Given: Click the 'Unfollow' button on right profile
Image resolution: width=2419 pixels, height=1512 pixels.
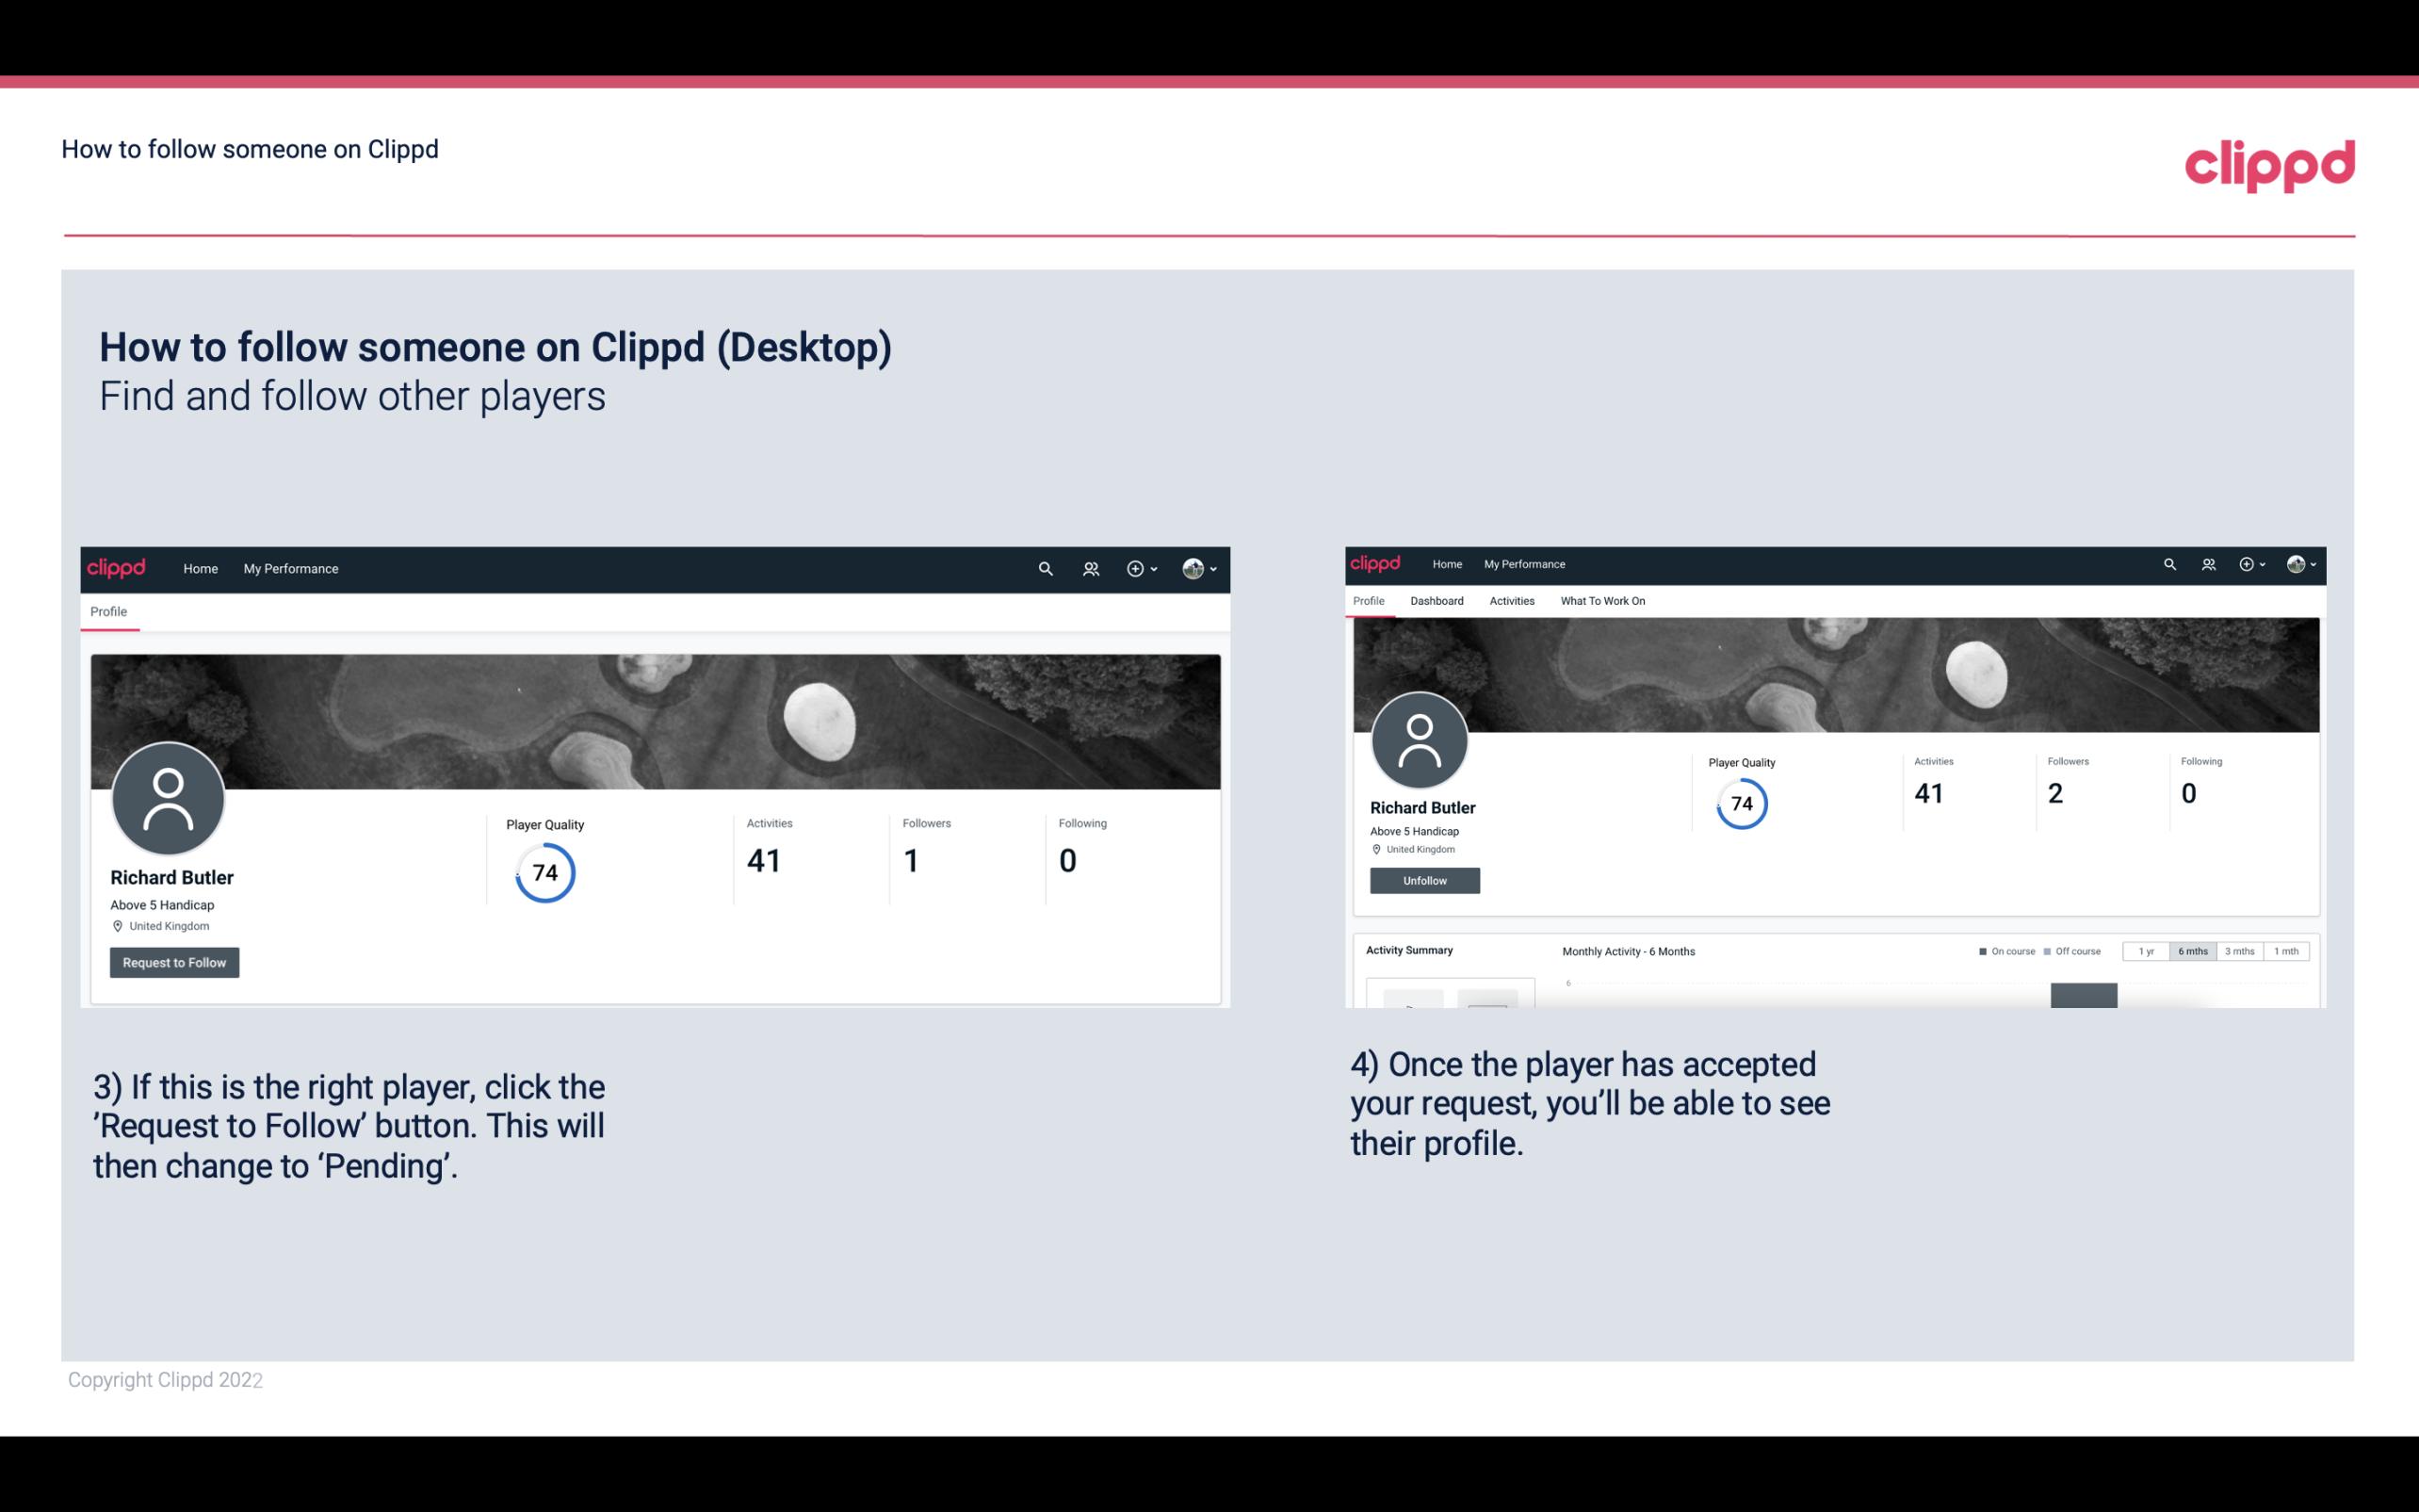Looking at the screenshot, I should pyautogui.click(x=1424, y=880).
